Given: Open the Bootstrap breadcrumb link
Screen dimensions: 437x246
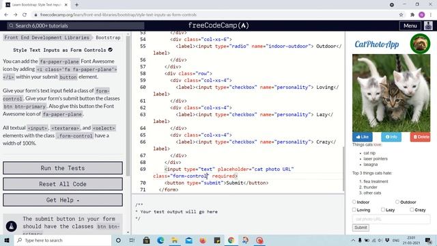Looking at the screenshot, I should point(108,38).
